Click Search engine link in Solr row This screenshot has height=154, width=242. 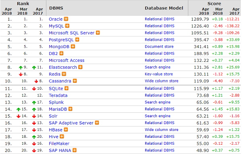click(x=158, y=116)
